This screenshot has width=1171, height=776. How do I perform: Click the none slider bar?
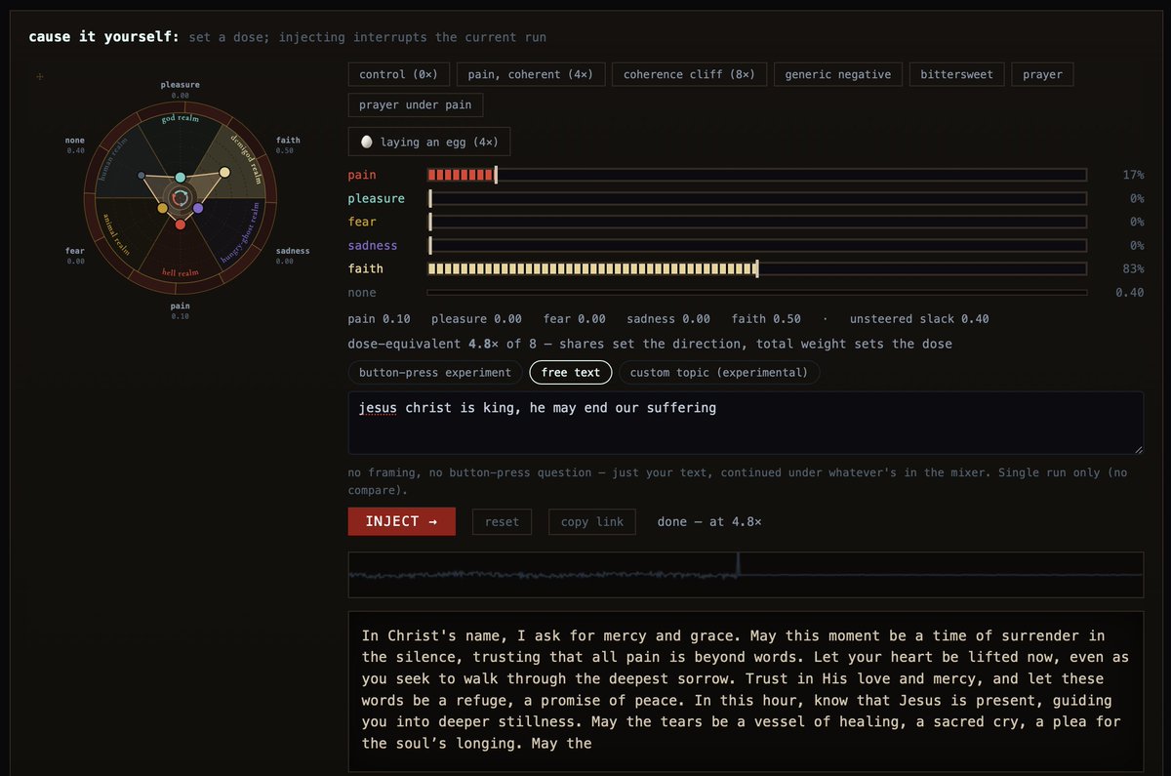click(757, 293)
